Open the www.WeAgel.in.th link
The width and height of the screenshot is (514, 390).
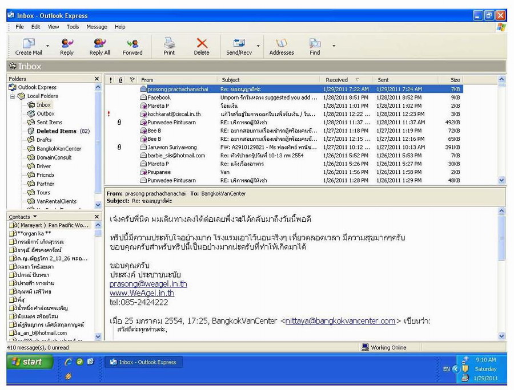[x=142, y=293]
